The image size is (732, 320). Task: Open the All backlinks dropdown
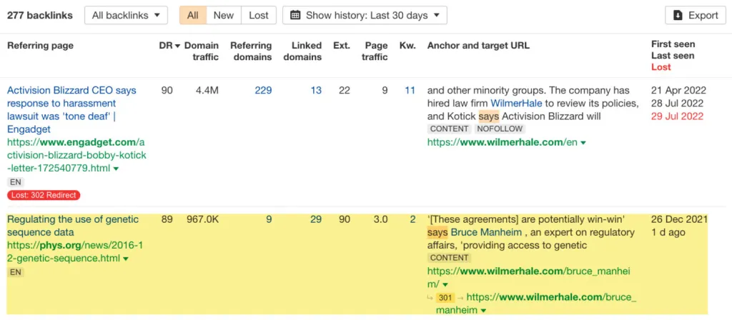point(126,15)
